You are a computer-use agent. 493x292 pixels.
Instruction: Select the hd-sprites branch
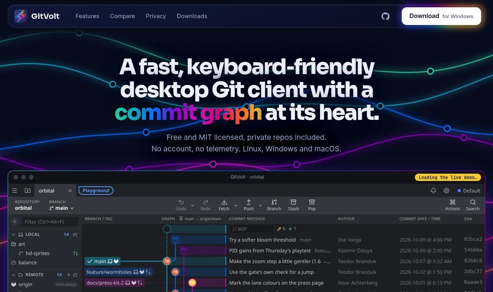[x=37, y=253]
